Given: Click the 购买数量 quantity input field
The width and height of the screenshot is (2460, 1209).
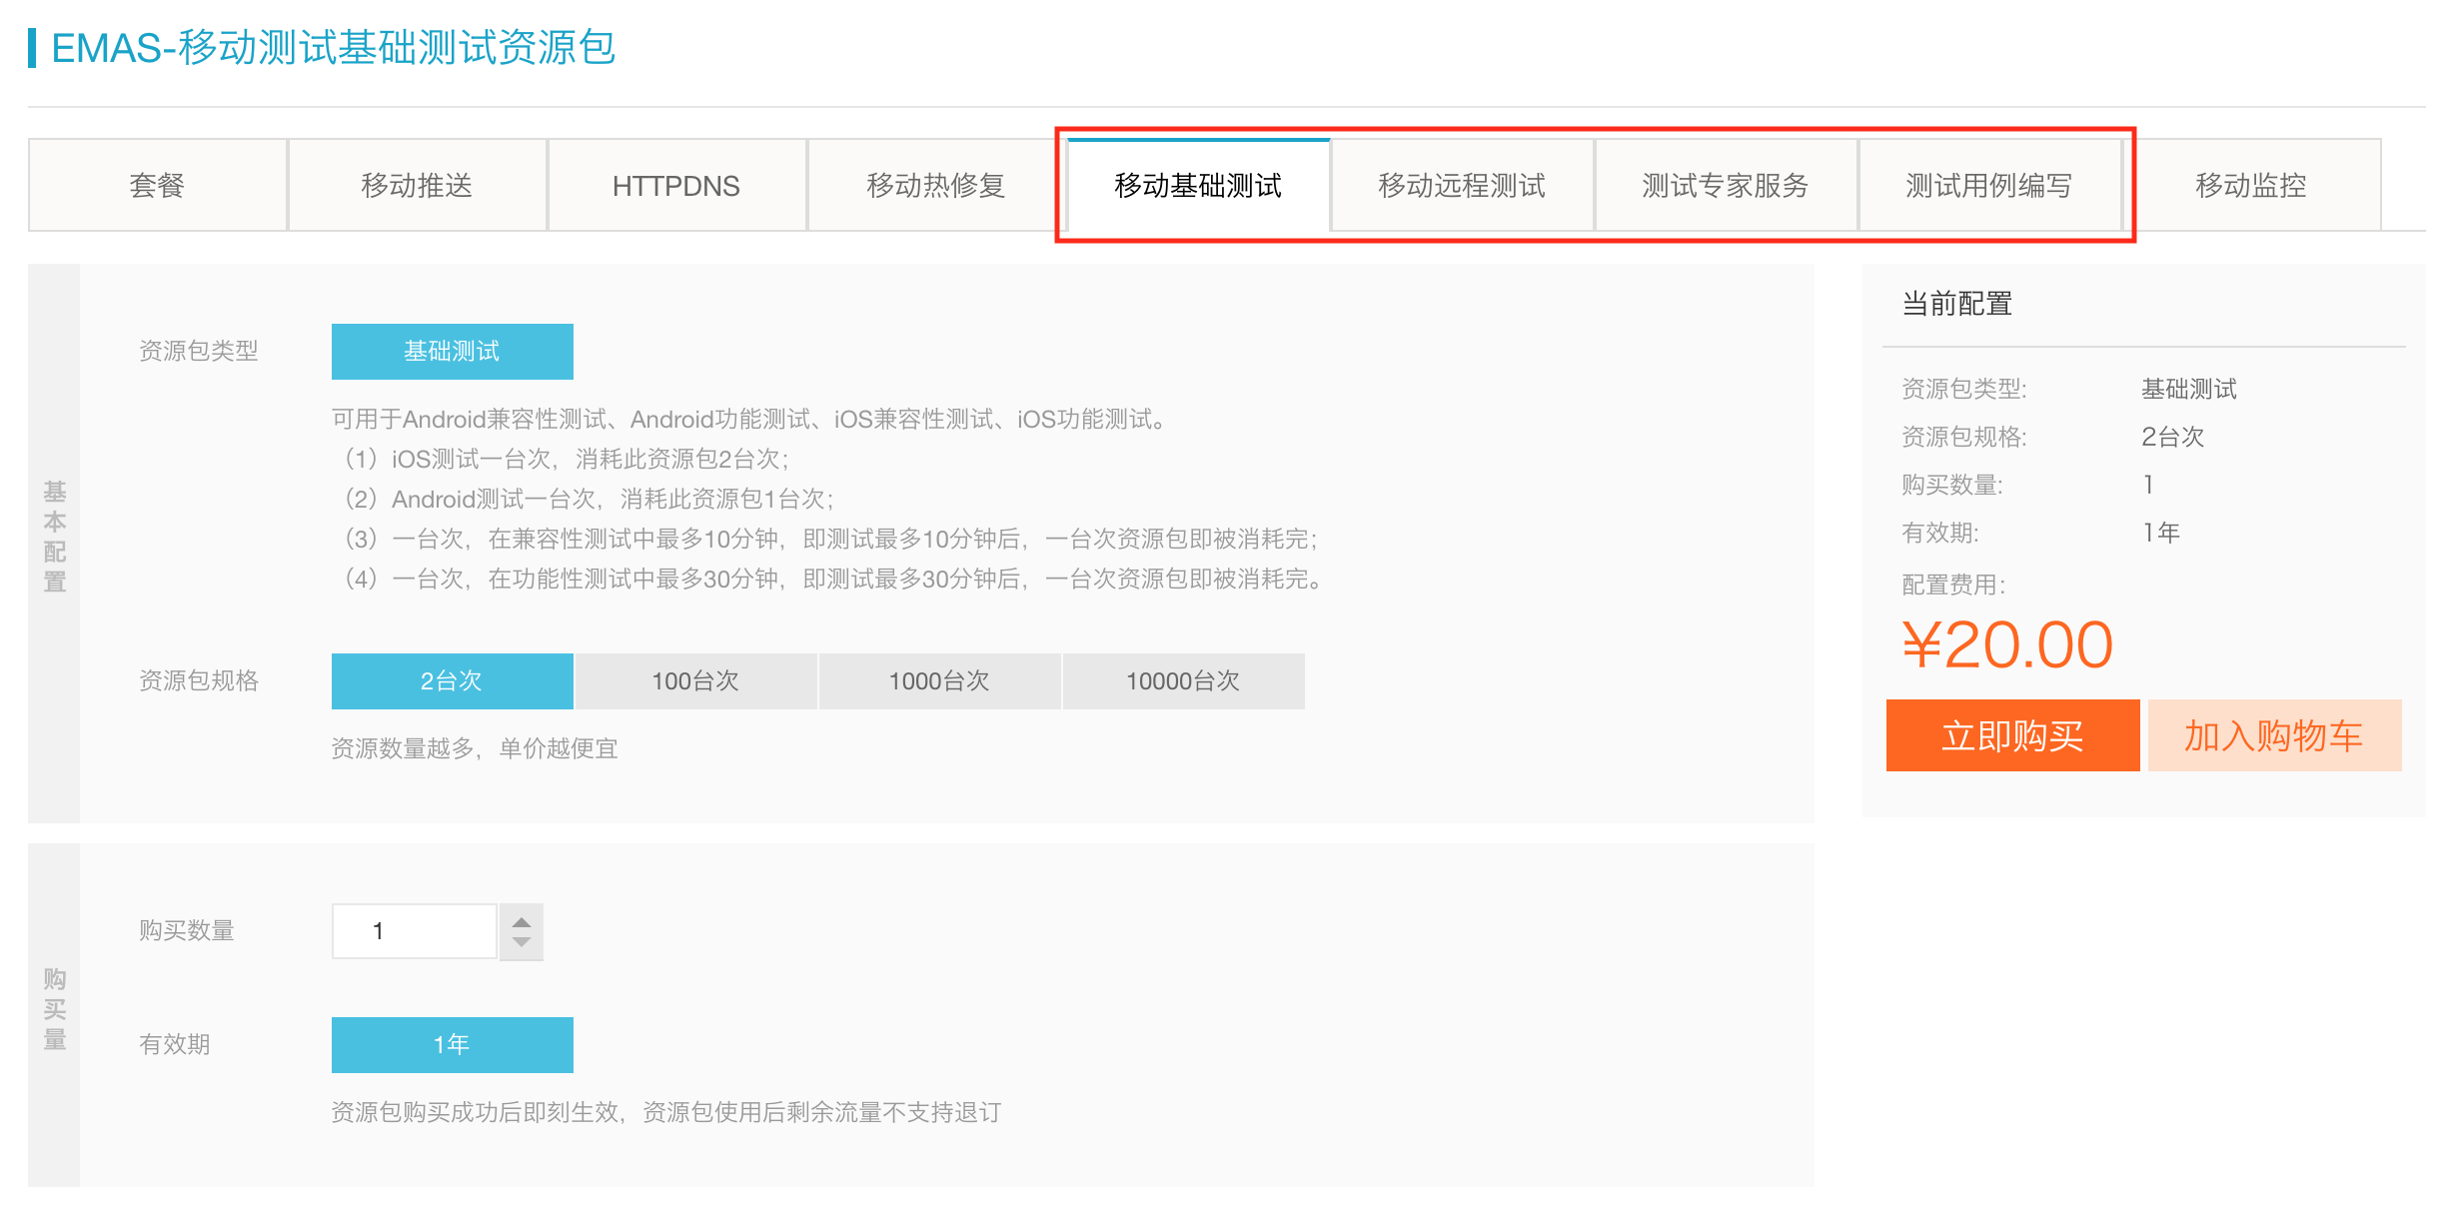Looking at the screenshot, I should (415, 930).
